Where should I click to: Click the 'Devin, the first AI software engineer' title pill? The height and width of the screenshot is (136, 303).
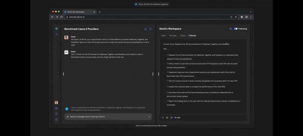pyautogui.click(x=151, y=4)
